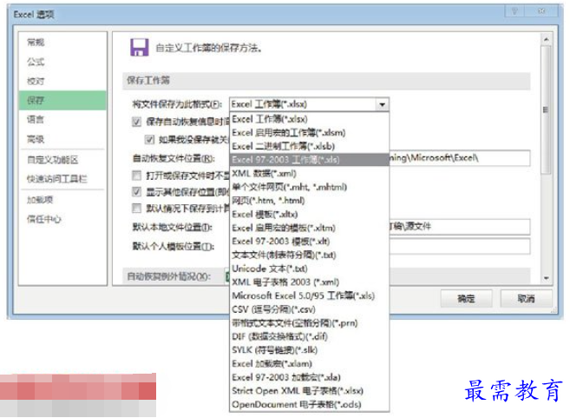570x418 pixels.
Task: Toggle 显示其他保存位置 checkbox
Action: 137,191
